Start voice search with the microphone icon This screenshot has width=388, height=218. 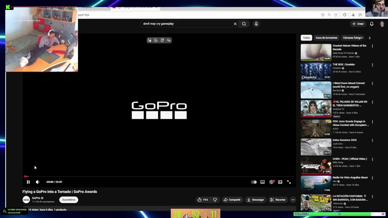click(256, 24)
